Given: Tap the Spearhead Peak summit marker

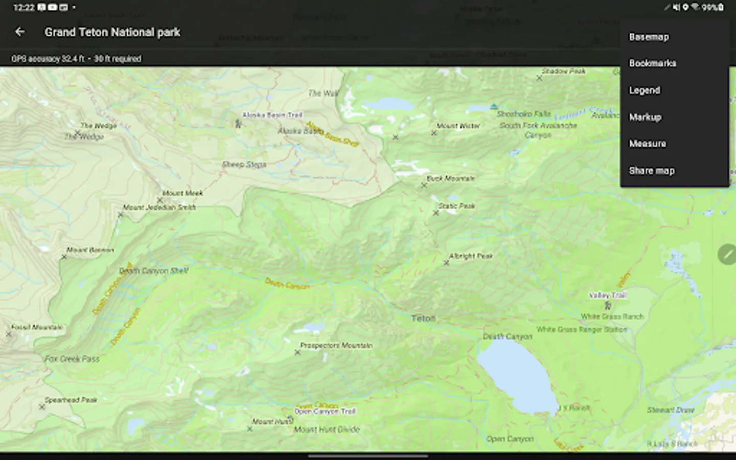Looking at the screenshot, I should click(x=42, y=407).
